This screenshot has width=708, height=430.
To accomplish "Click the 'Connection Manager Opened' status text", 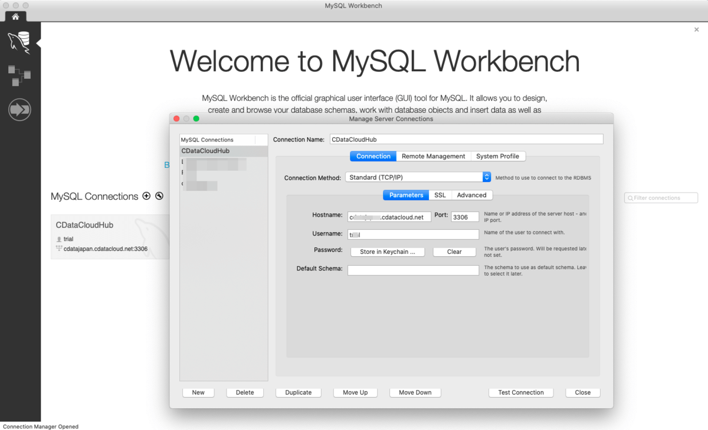I will [x=41, y=426].
